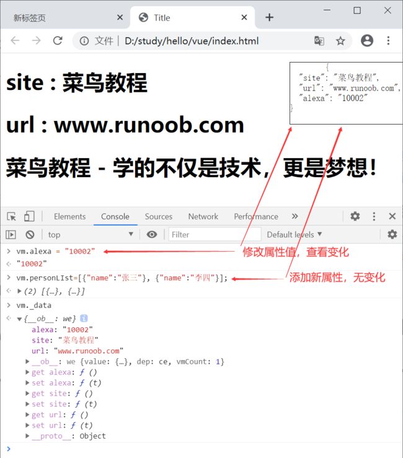Expand the __proto__: Object entry
The height and width of the screenshot is (458, 403).
coord(27,436)
